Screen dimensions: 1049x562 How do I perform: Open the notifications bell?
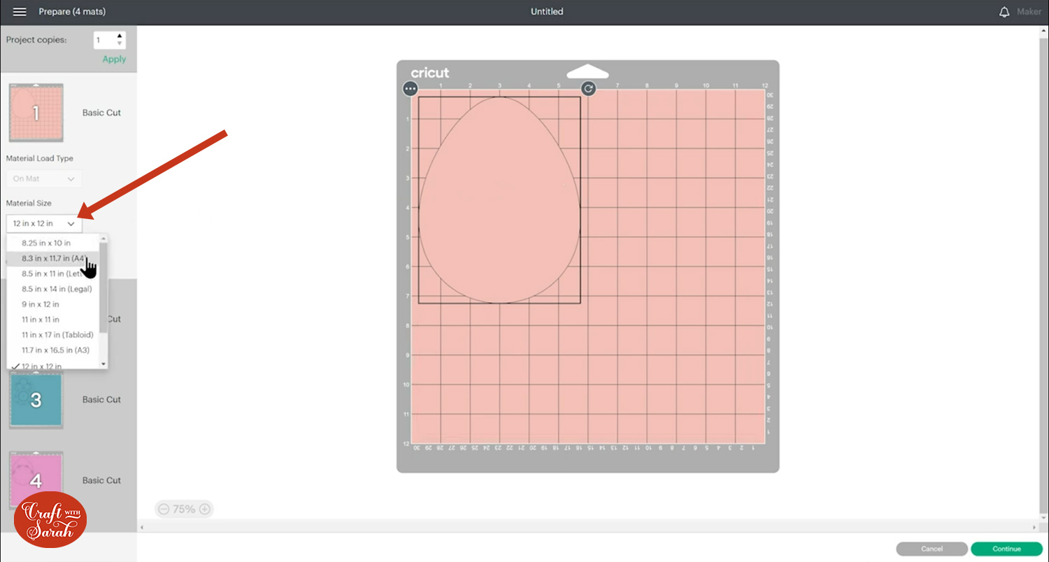coord(1004,12)
